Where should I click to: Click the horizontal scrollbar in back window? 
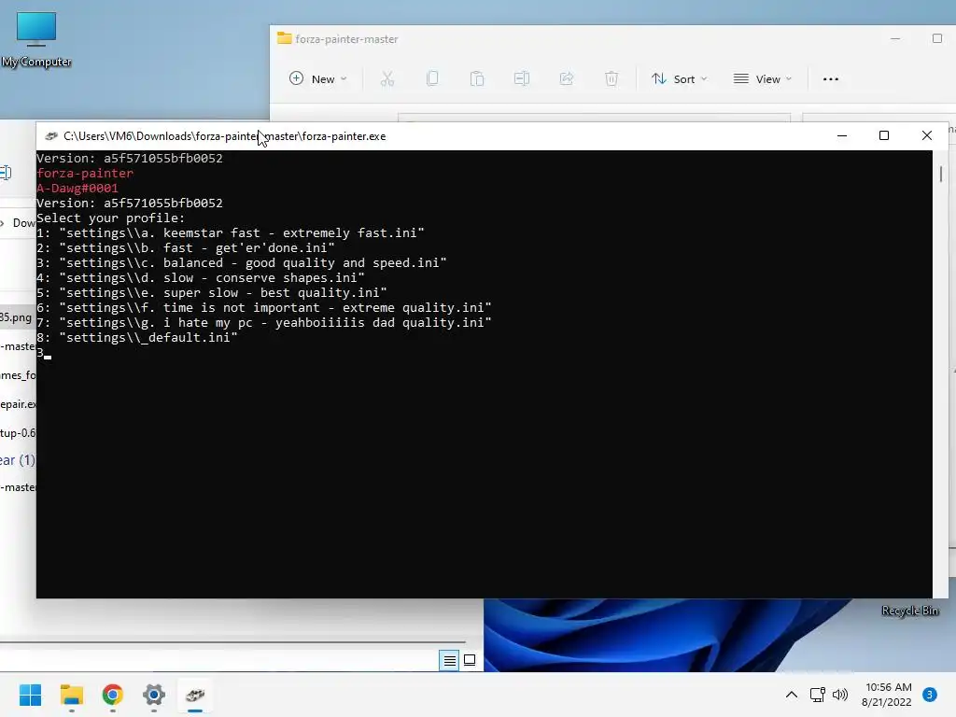pos(232,642)
